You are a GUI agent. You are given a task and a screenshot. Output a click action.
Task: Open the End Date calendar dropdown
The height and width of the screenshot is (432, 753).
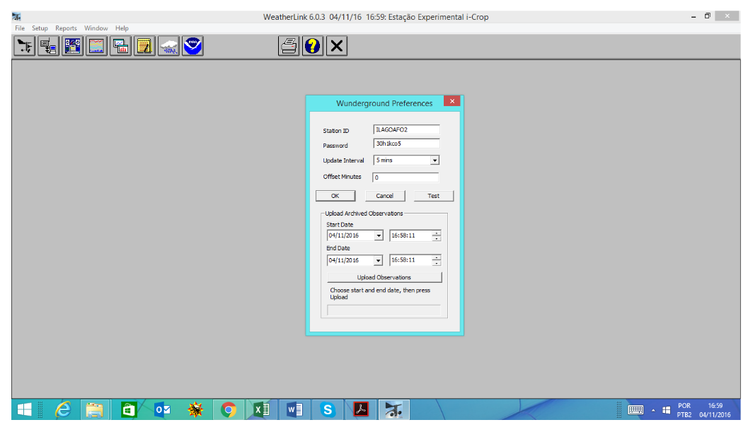coord(379,260)
